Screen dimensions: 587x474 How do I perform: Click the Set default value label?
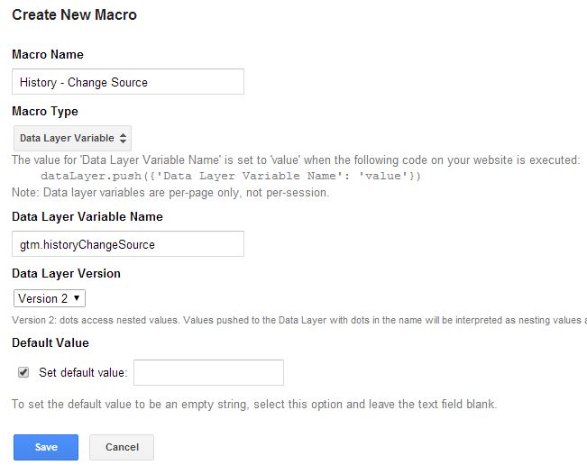[x=83, y=372]
